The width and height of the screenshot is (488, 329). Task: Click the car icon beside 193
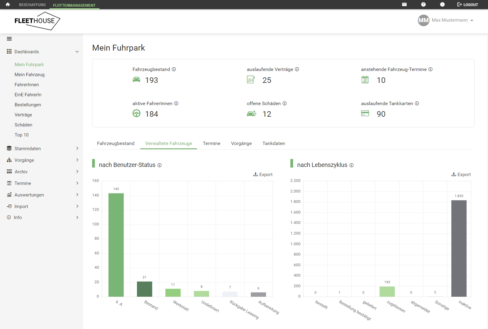tap(136, 80)
